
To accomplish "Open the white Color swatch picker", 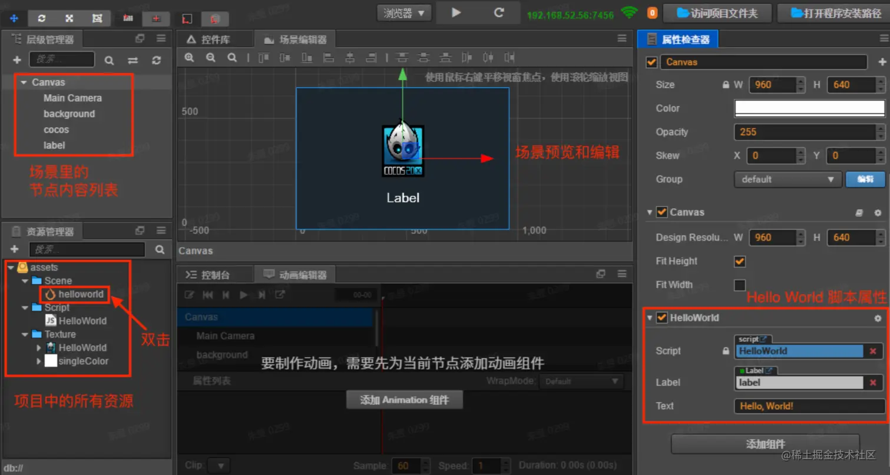I will click(x=810, y=109).
